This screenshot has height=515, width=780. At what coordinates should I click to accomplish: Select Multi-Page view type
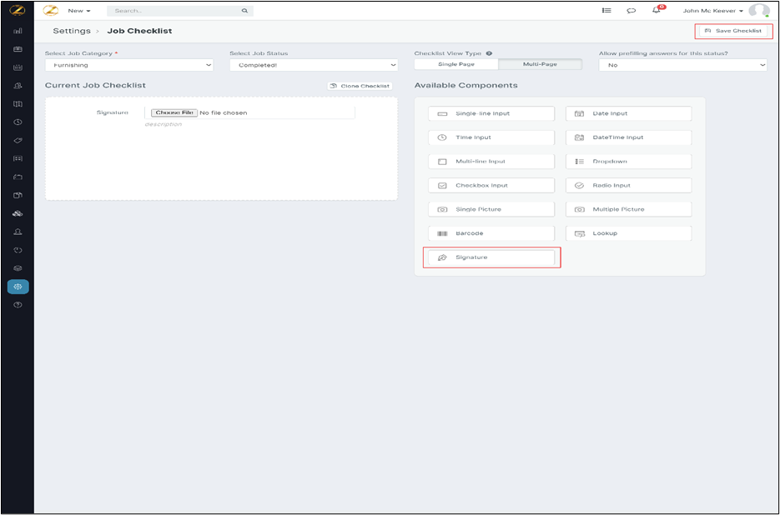tap(541, 64)
